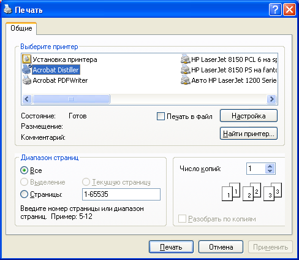Click the HP LaserJet 8150 PS printer icon
This screenshot has height=260, width=299.
point(186,69)
